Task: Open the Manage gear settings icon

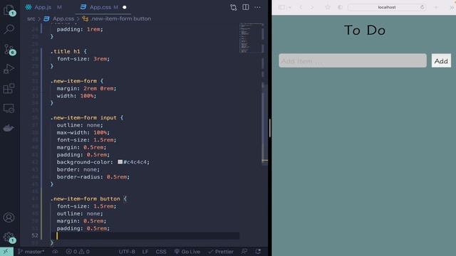Action: coord(9,238)
